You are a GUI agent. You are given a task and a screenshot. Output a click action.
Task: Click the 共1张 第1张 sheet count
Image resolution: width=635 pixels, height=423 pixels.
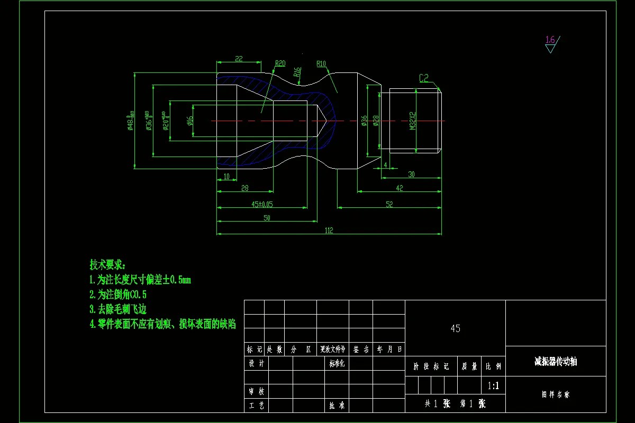[x=455, y=403]
